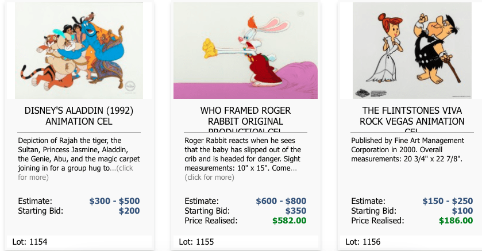Click the Flintstones Fine Art Management description
This screenshot has height=251, width=482.
pos(407,149)
